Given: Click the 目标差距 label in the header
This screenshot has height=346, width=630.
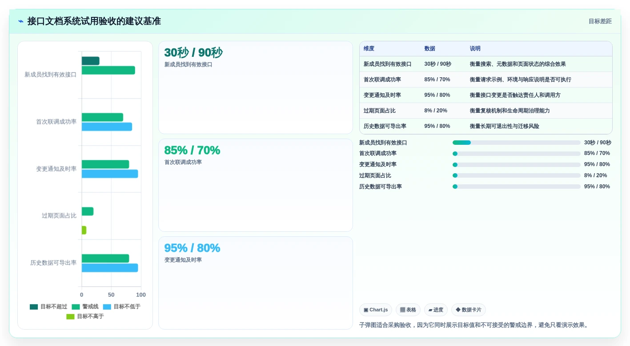Looking at the screenshot, I should (600, 21).
